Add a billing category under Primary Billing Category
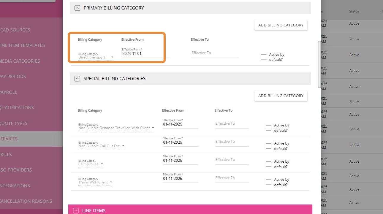 coord(281,25)
